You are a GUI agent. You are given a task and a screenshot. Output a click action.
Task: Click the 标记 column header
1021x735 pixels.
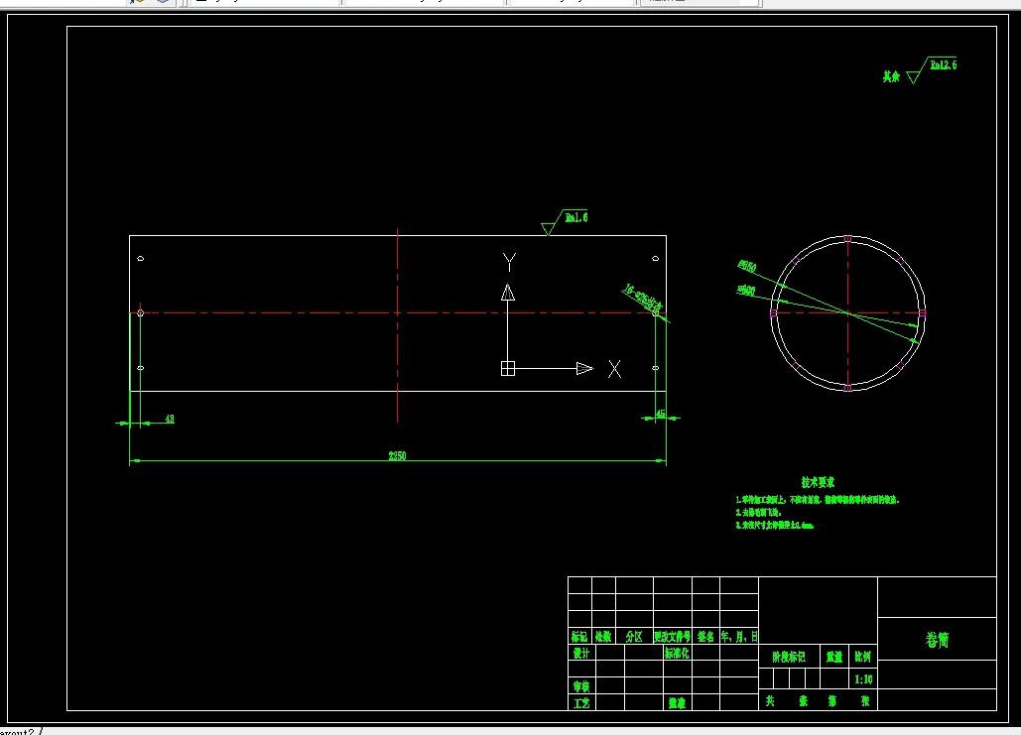pos(579,636)
